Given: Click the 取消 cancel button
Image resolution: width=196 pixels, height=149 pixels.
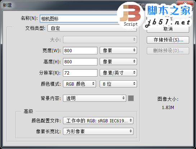Looking at the screenshot, I should [x=168, y=29].
